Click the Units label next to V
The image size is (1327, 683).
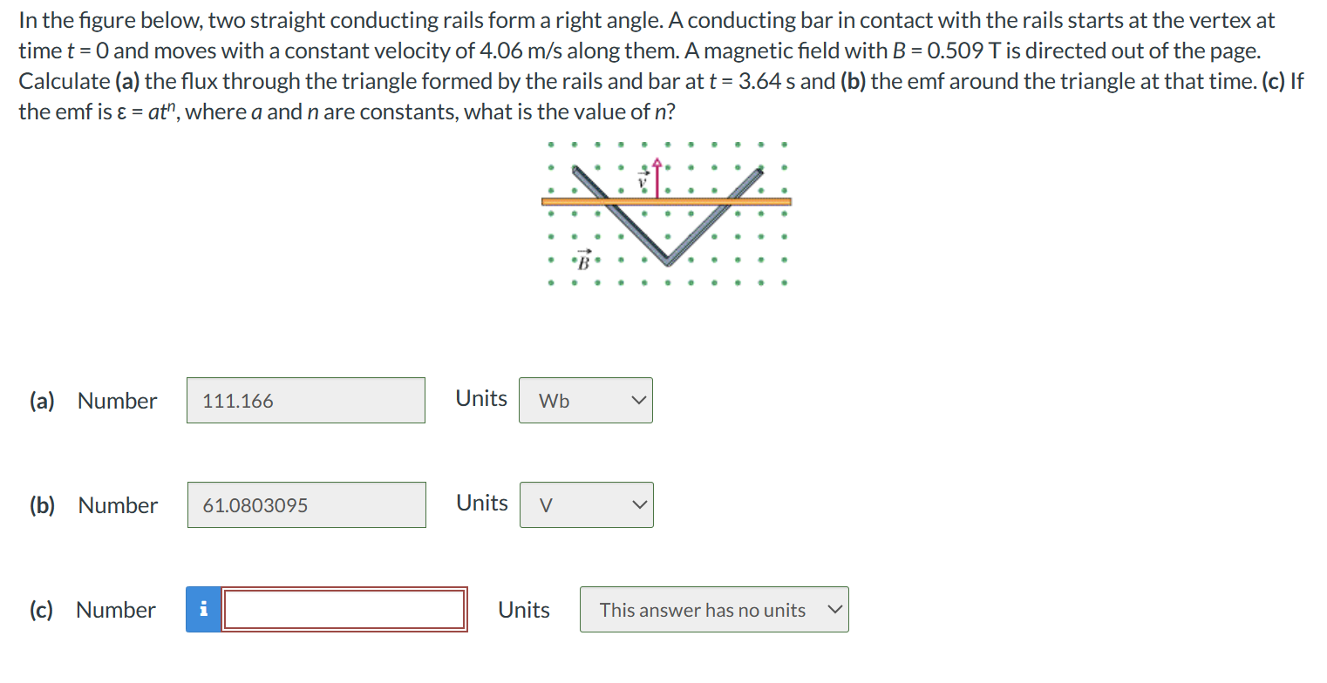tap(481, 503)
